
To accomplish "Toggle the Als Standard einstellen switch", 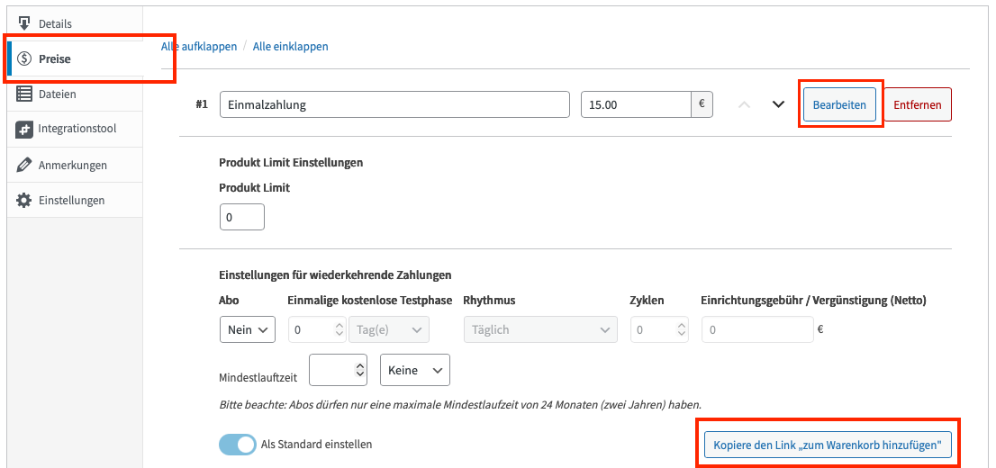I will click(238, 445).
